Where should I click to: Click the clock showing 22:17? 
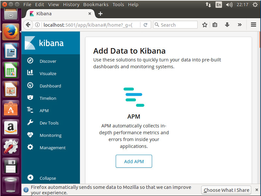pos(242,5)
